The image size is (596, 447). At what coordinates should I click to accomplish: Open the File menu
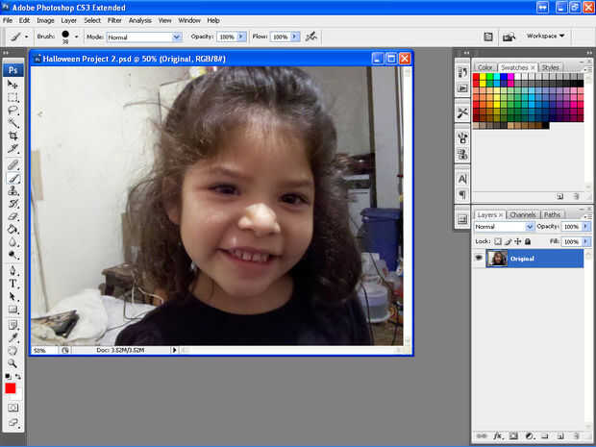8,20
